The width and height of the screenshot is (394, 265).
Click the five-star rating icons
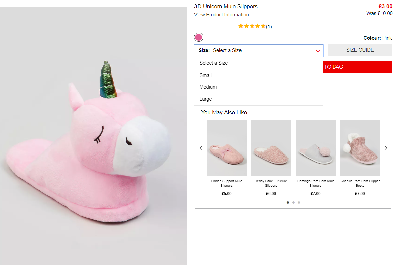point(252,26)
